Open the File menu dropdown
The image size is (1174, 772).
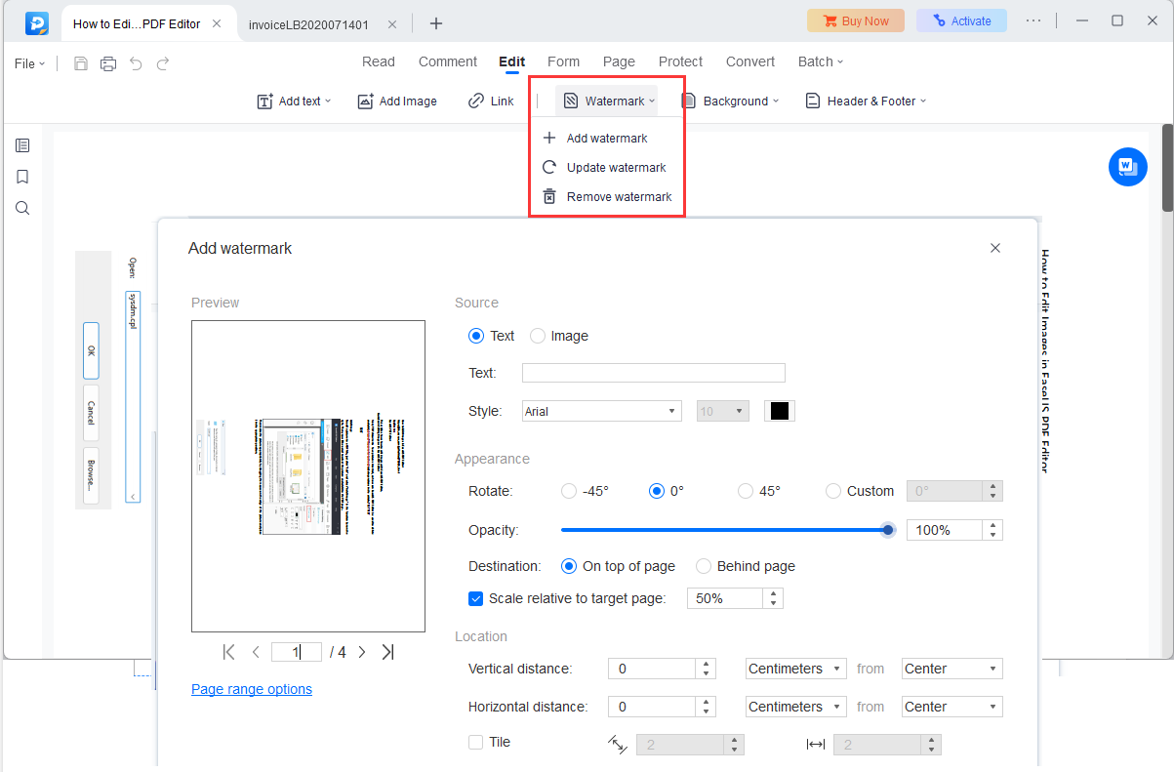point(30,63)
